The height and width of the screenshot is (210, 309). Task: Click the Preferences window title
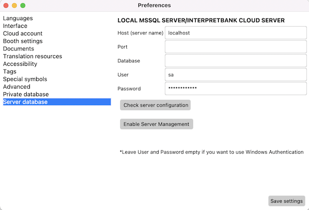[x=154, y=5]
